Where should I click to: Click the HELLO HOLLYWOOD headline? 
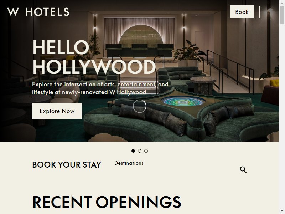94,57
